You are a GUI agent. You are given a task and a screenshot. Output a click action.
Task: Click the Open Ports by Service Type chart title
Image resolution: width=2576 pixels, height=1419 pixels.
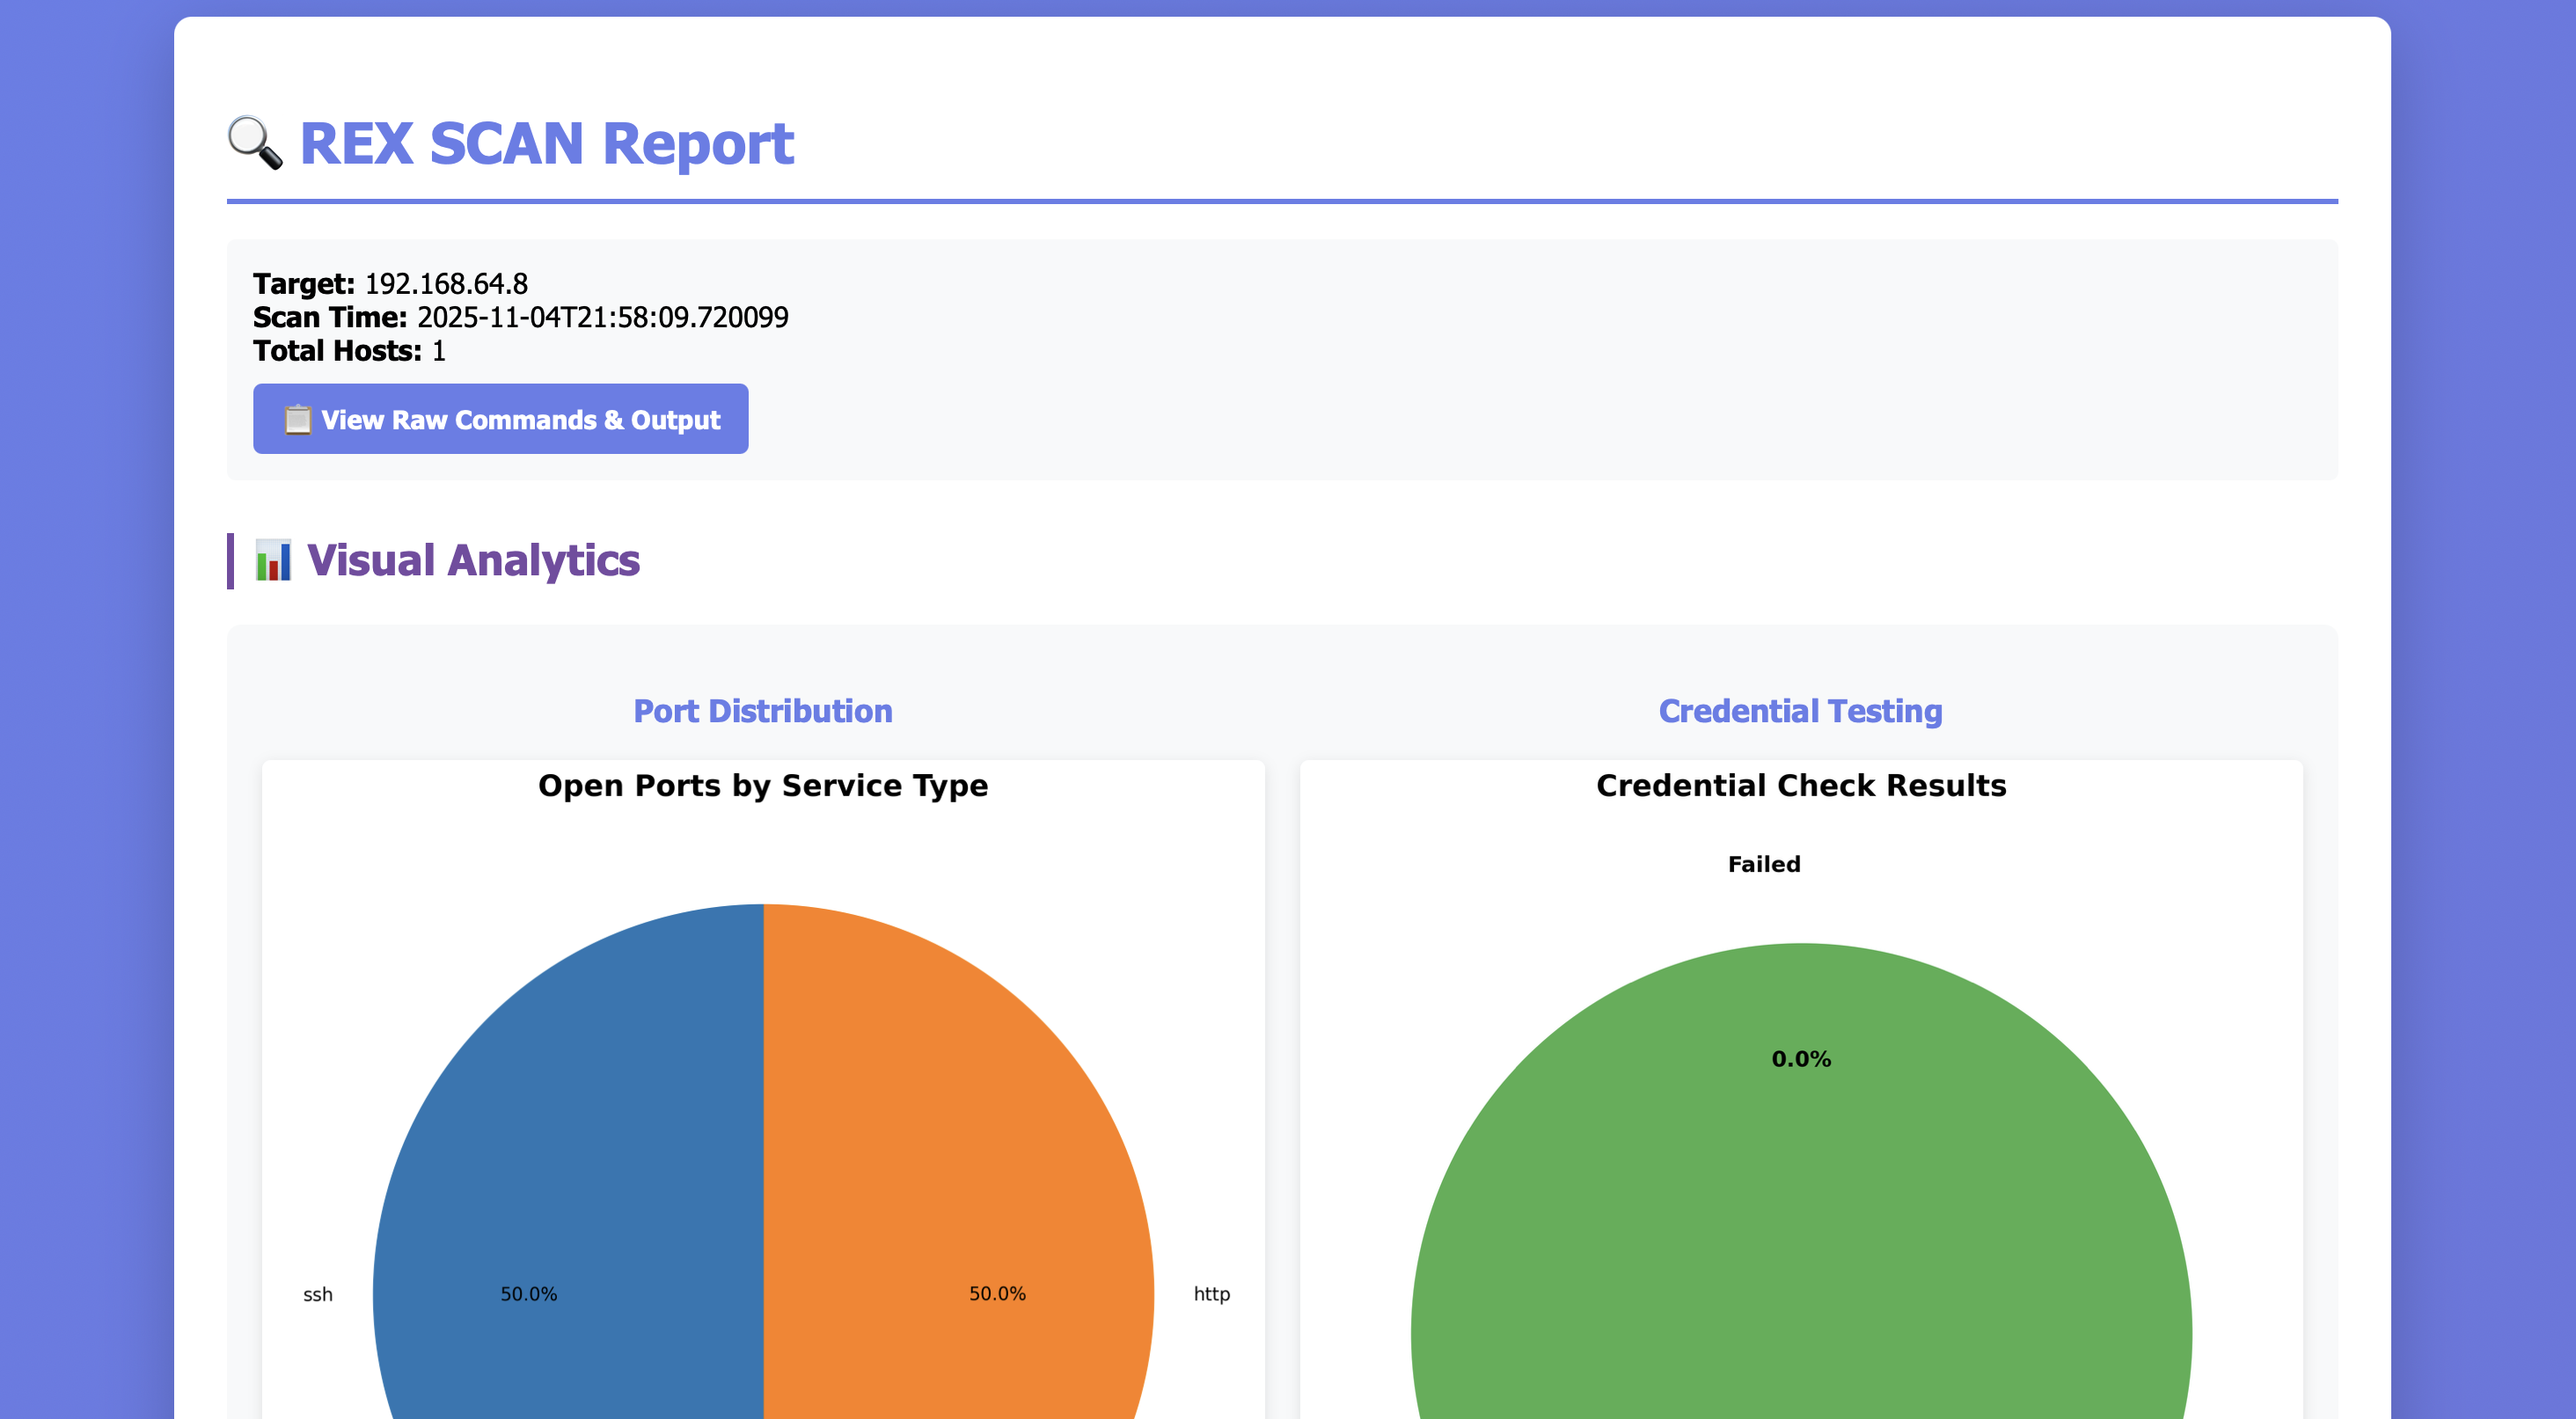763,786
